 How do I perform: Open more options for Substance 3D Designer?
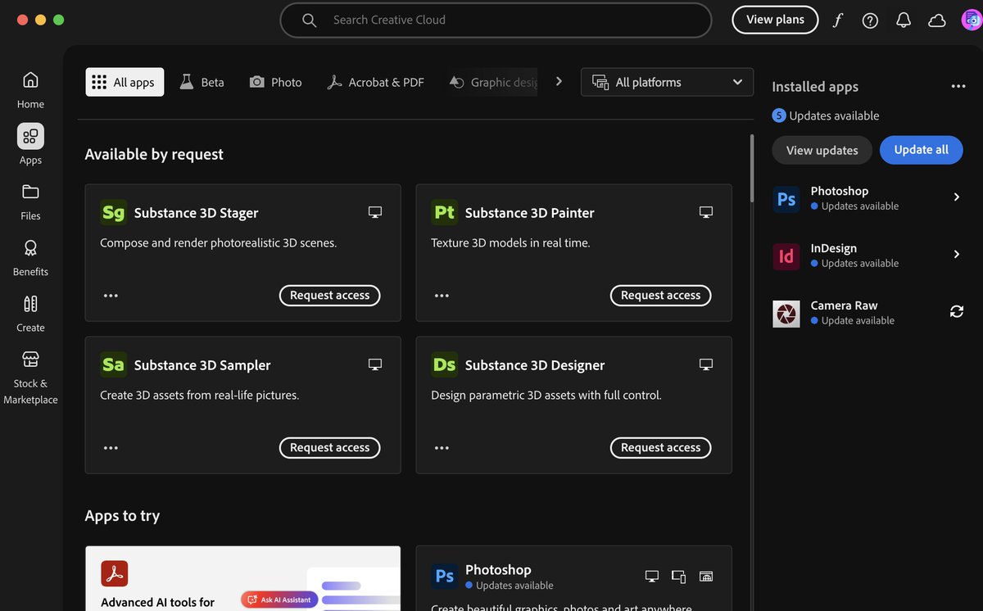442,448
